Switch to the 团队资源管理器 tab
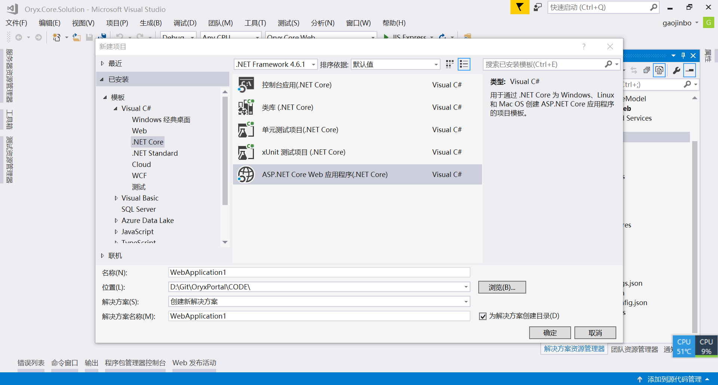 634,349
